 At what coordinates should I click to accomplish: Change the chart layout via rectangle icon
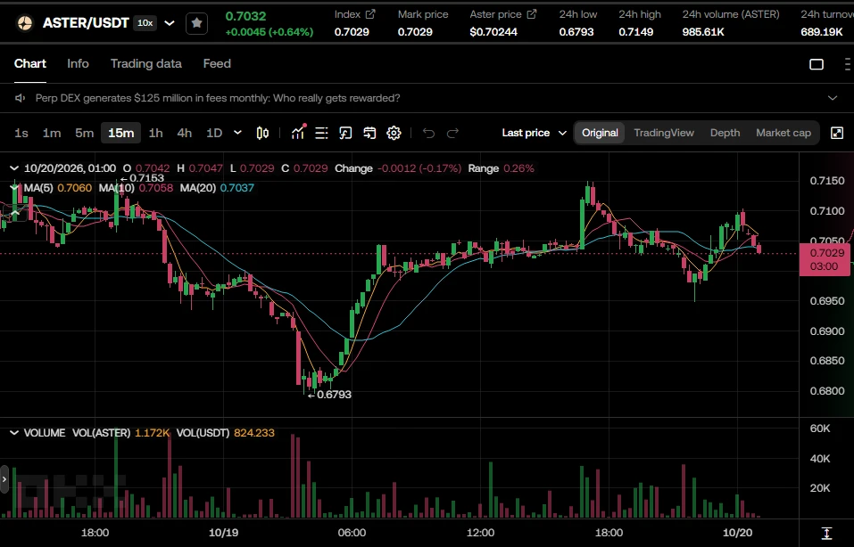(x=817, y=64)
